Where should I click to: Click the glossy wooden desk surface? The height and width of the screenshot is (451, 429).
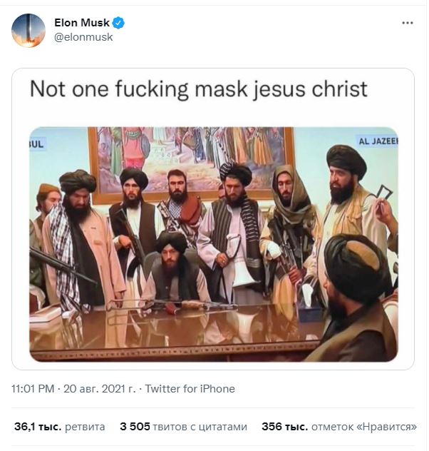tap(175, 331)
